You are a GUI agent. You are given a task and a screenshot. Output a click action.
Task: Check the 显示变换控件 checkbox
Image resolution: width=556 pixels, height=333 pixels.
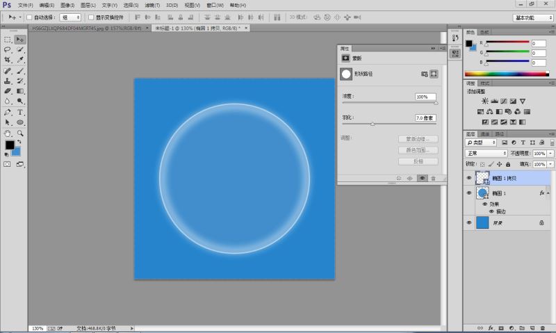[x=90, y=17]
